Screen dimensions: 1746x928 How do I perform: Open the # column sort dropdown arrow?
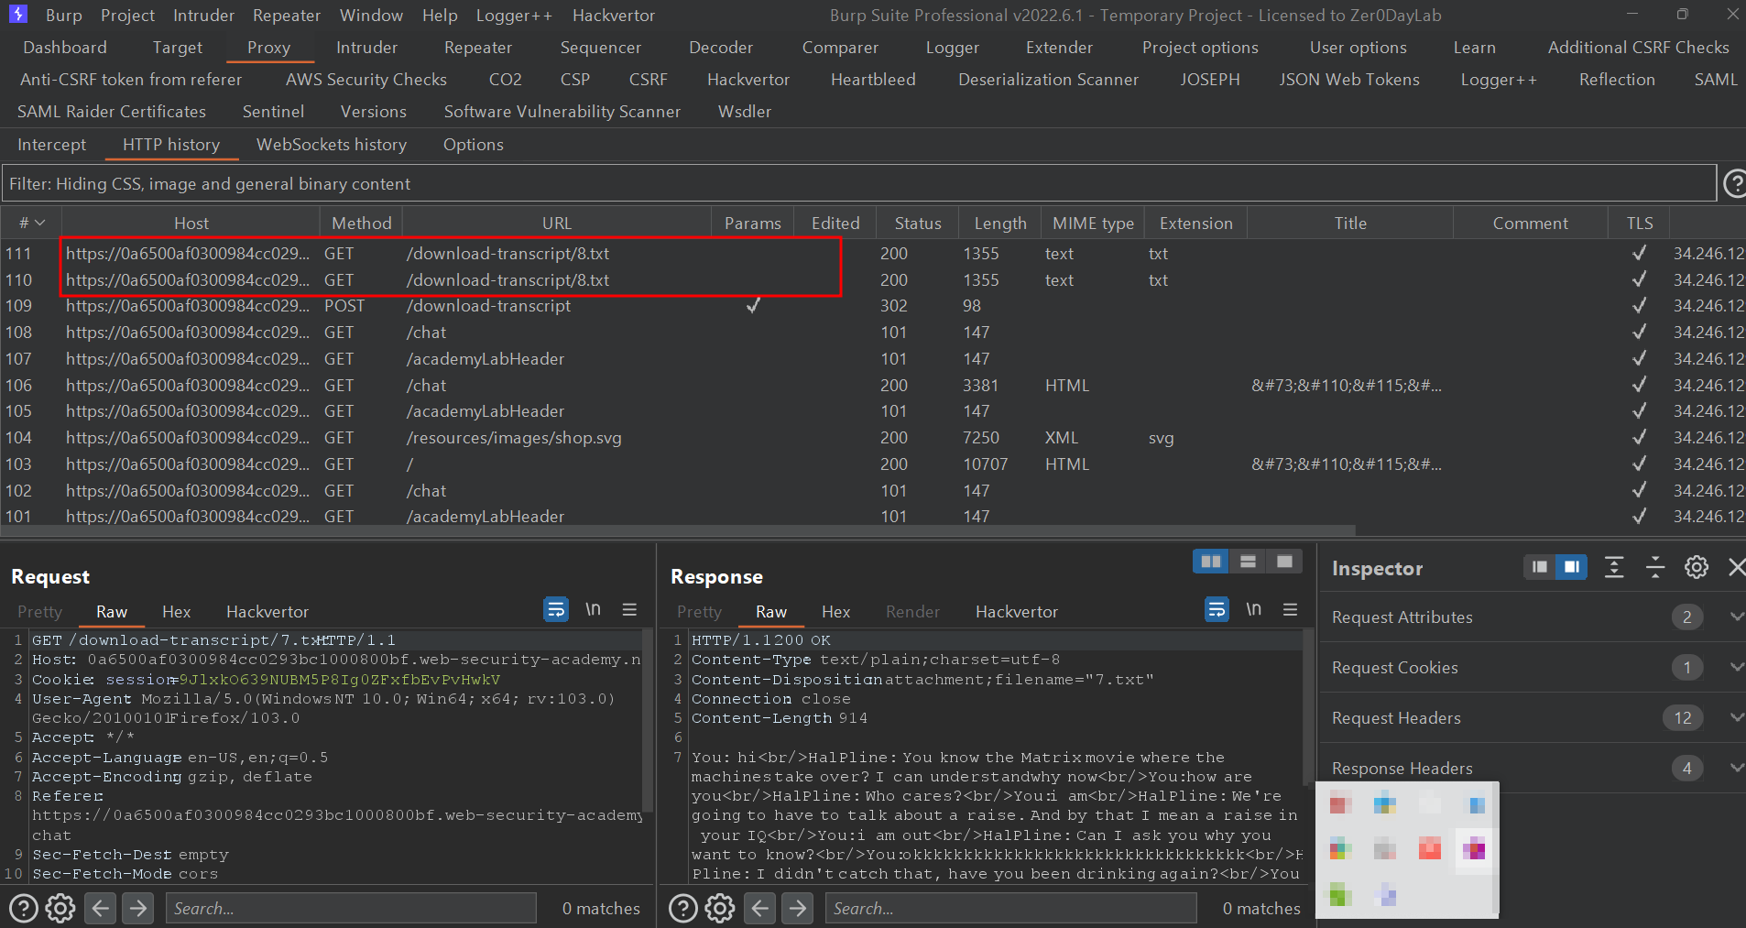(39, 224)
